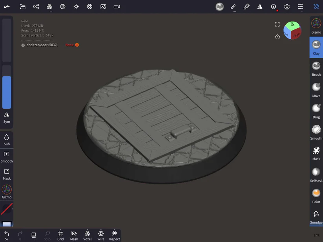Click the Nomad logo icon
Screen dimensions: 323x242
coord(7,7)
